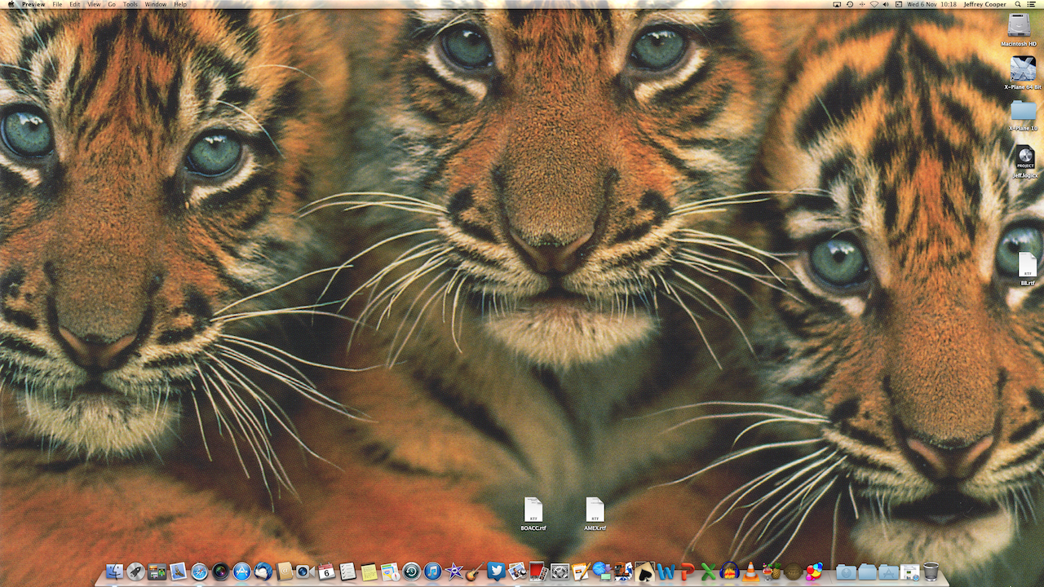The height and width of the screenshot is (587, 1044).
Task: Open FaceTime camera icon in Dock
Action: [305, 572]
